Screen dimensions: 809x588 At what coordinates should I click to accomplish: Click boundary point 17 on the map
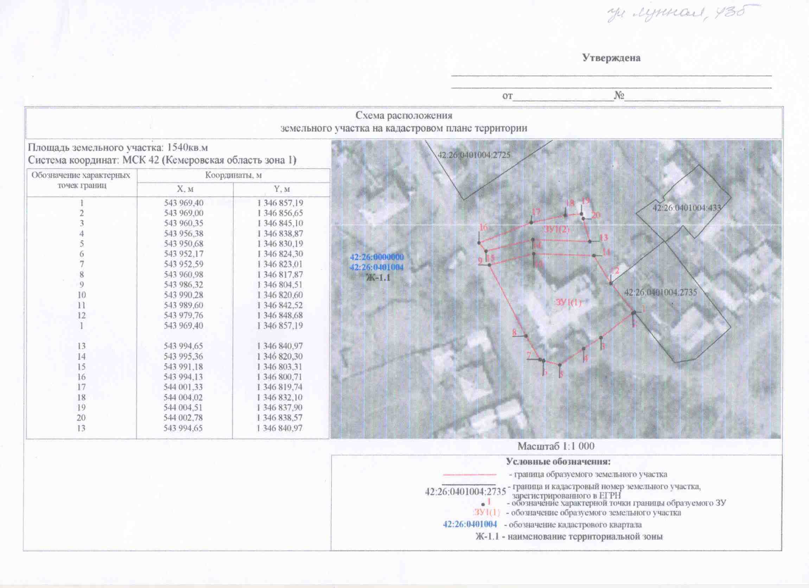coord(531,222)
